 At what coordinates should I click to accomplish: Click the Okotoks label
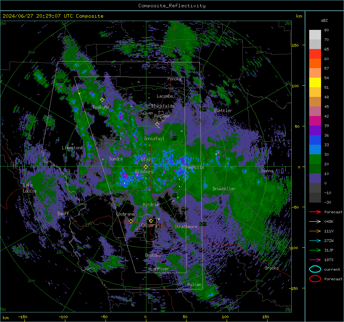click(x=153, y=255)
